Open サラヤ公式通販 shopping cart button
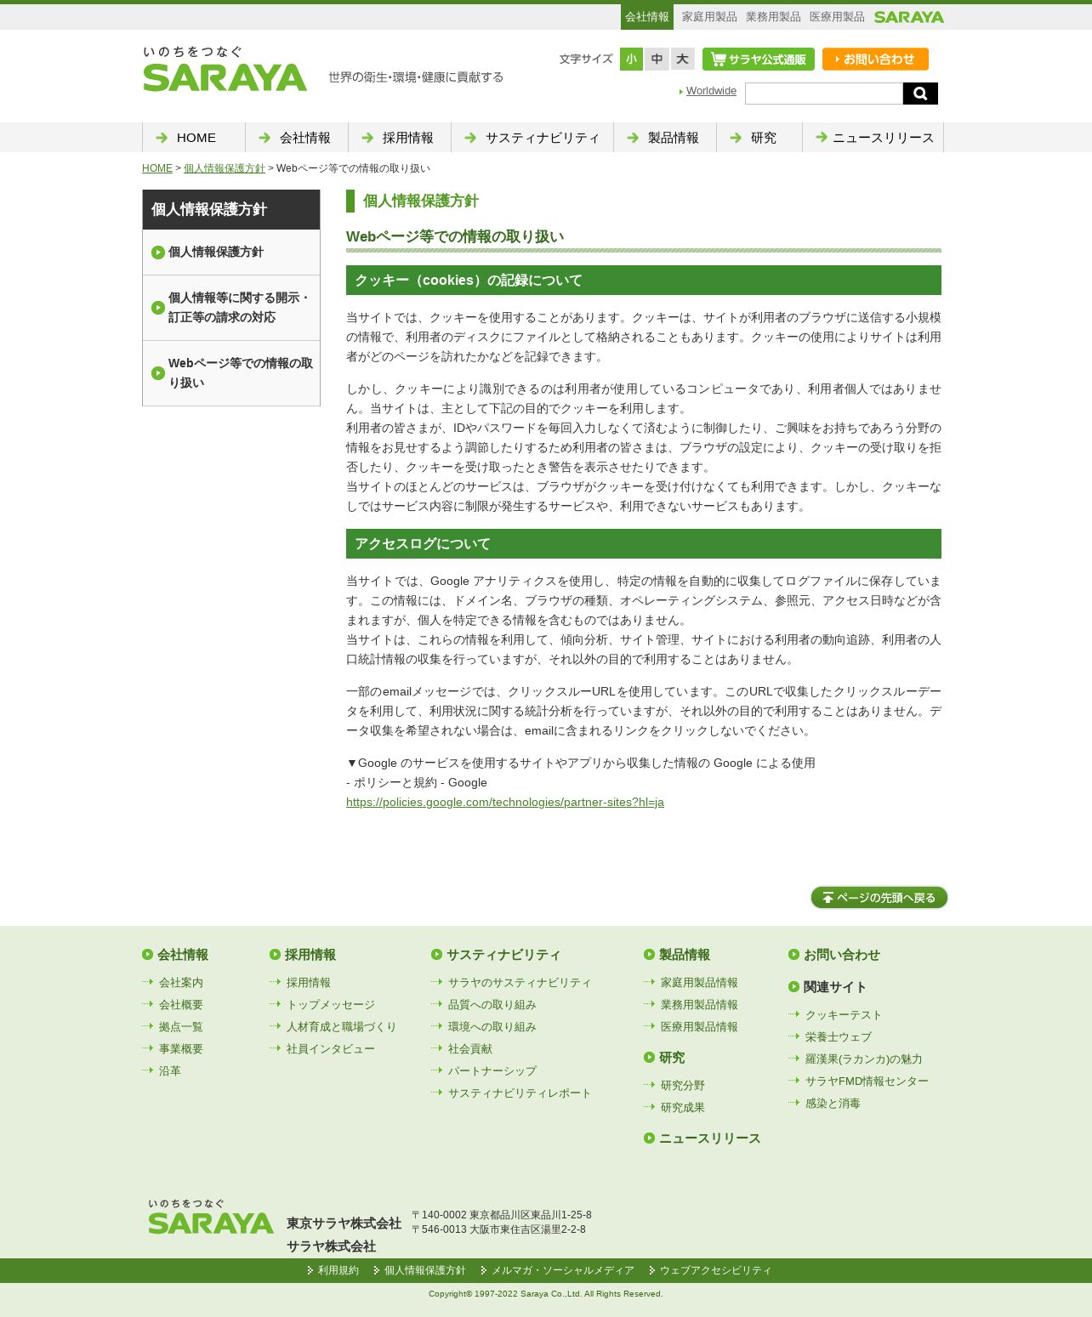 (759, 59)
